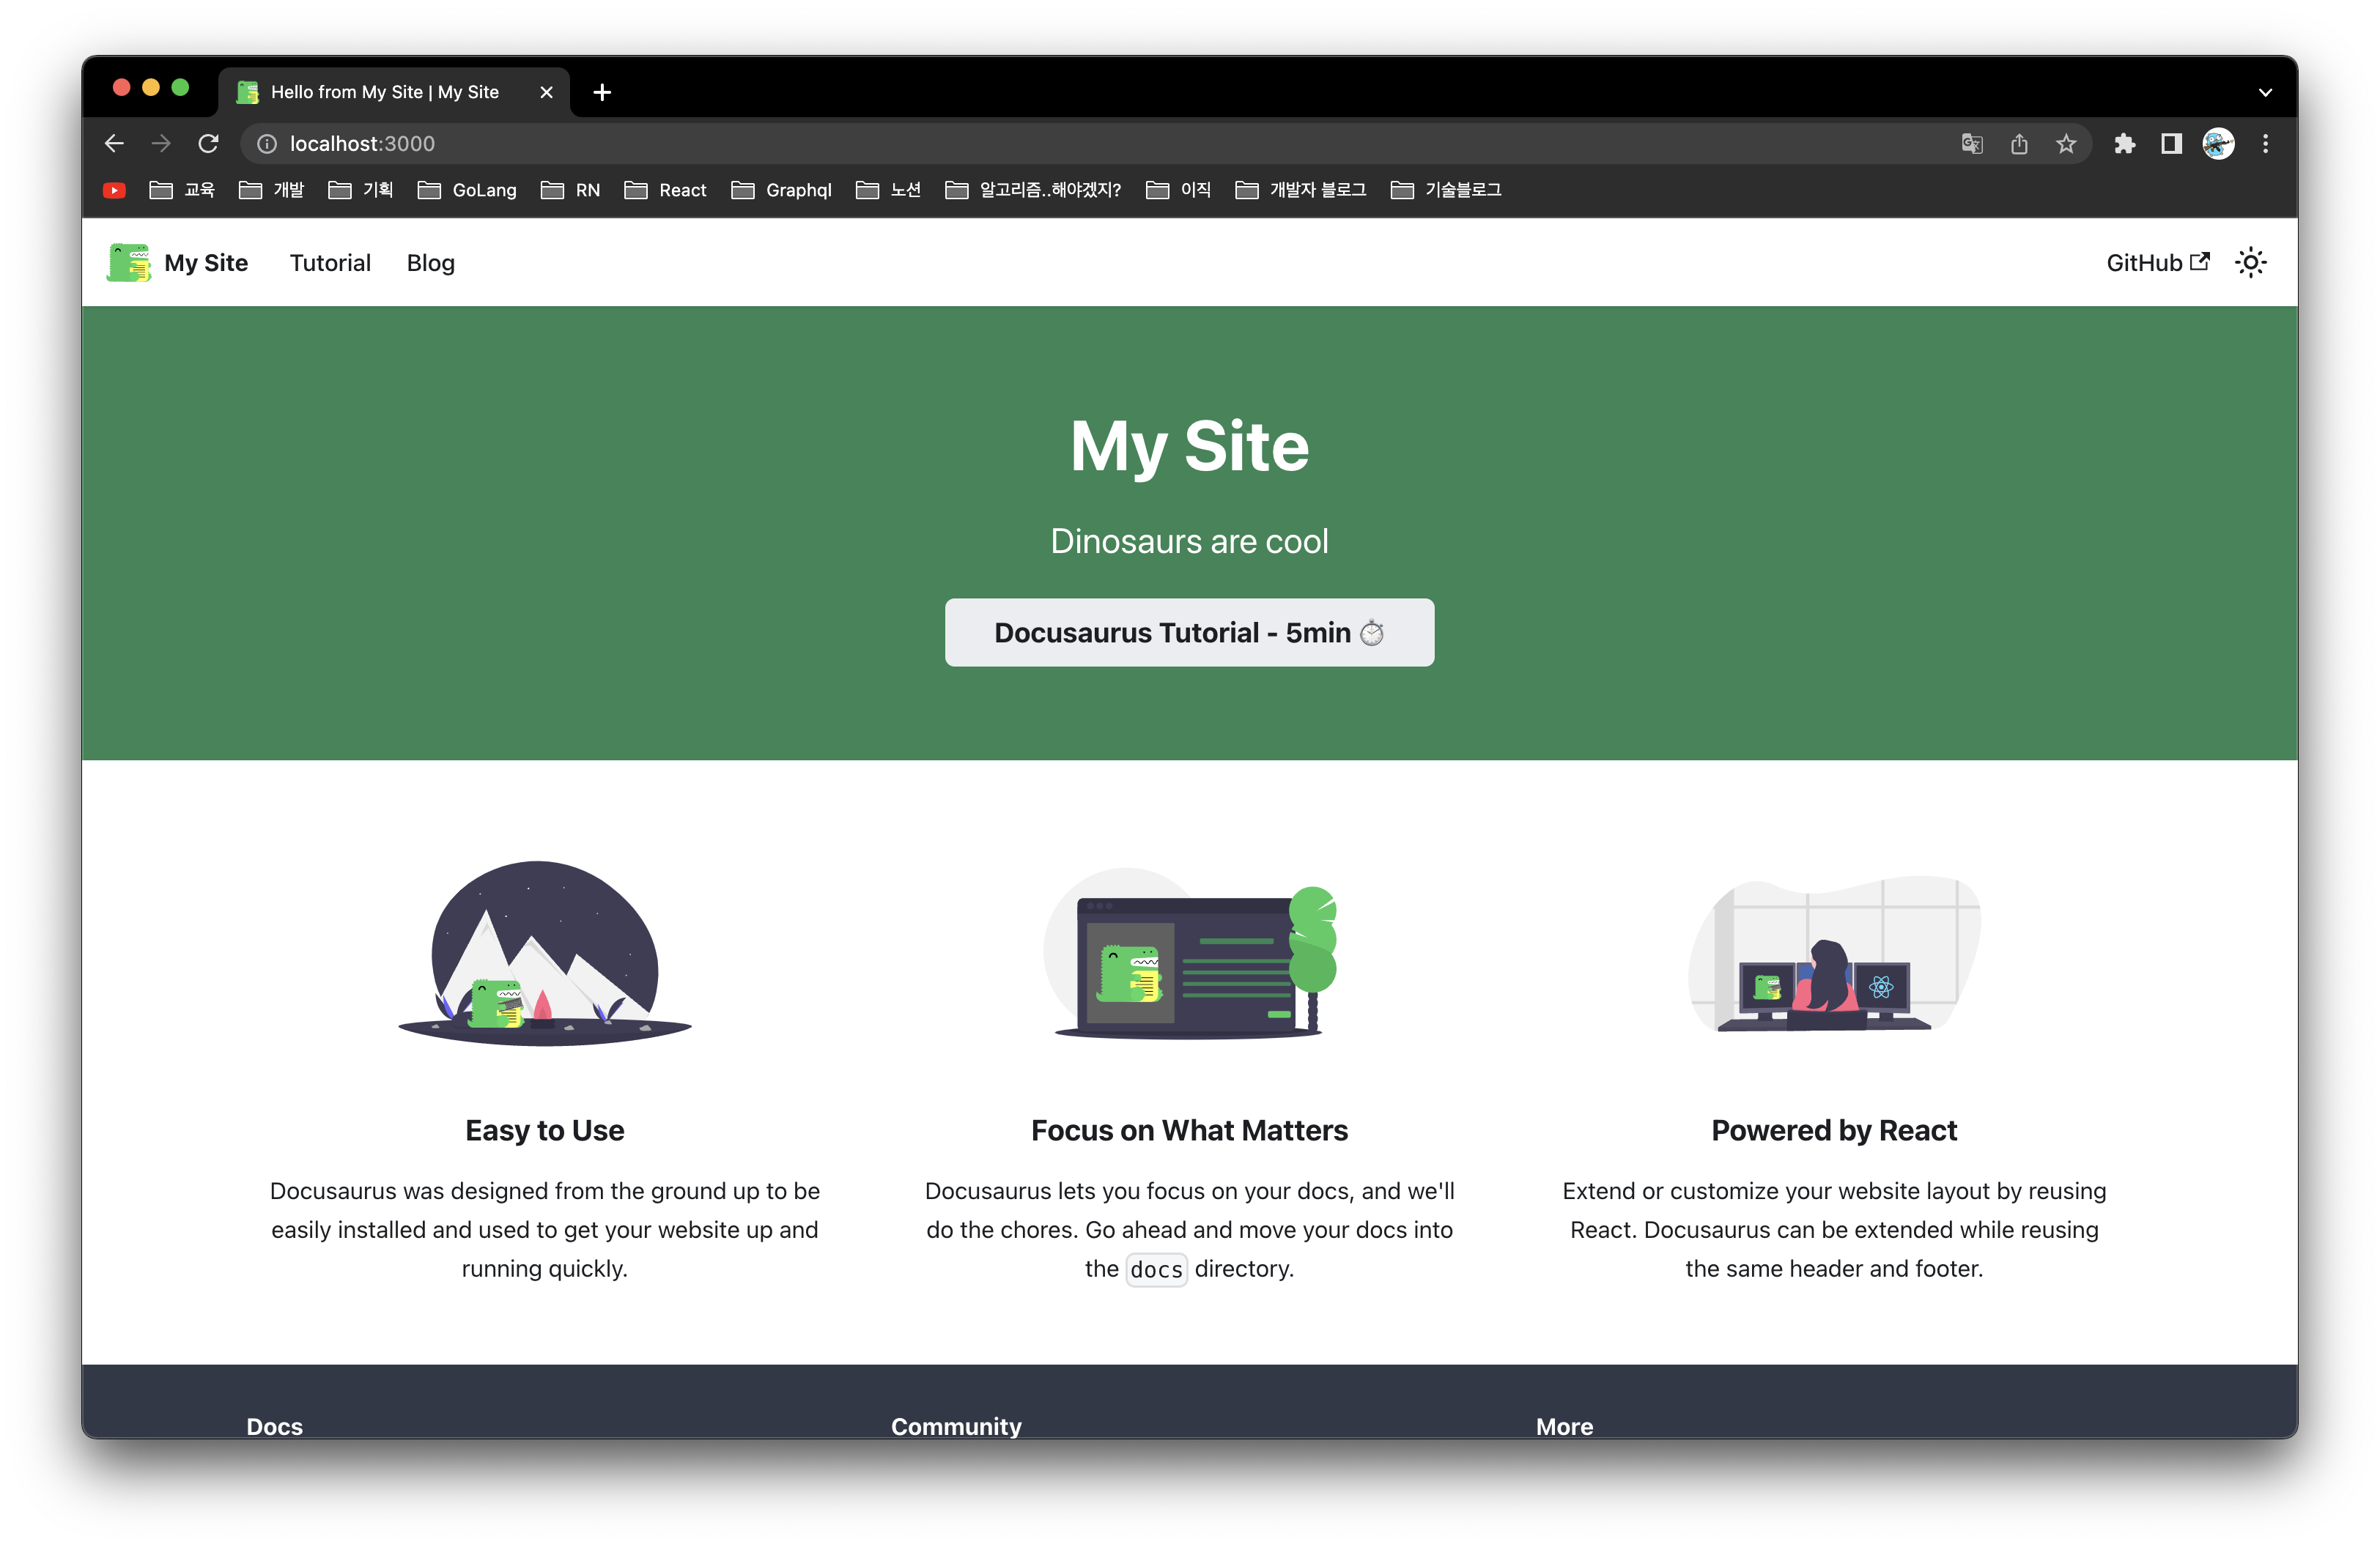2380x1547 pixels.
Task: Open the GoLang bookmarks folder
Action: pos(467,190)
